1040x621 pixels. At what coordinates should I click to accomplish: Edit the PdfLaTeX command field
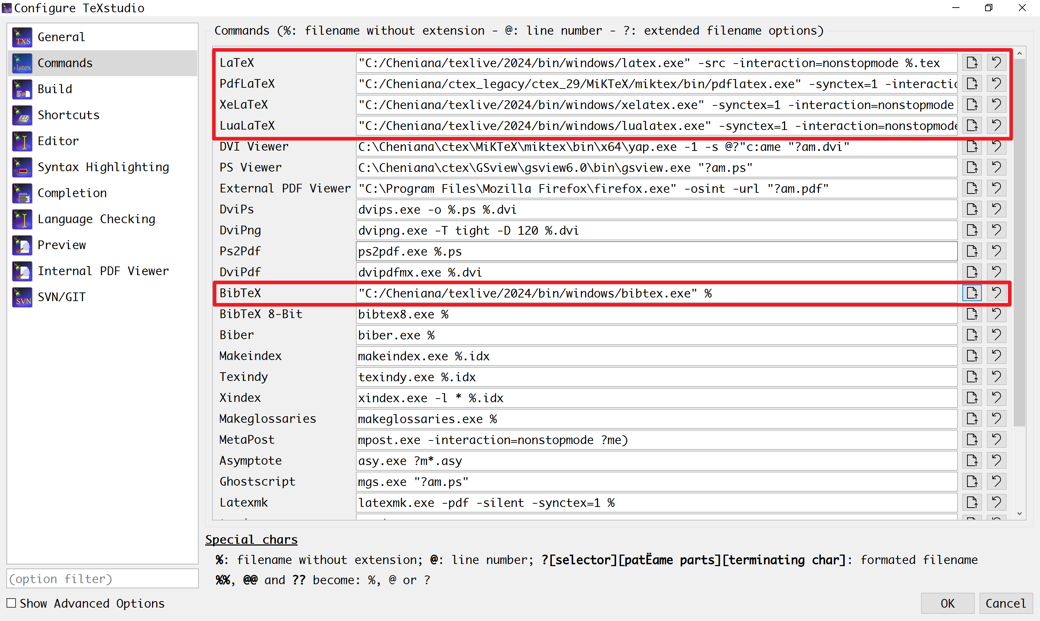pyautogui.click(x=656, y=84)
